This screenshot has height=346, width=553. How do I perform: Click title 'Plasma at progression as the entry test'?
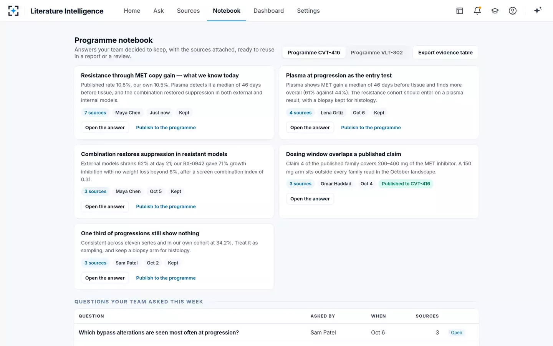coord(339,75)
